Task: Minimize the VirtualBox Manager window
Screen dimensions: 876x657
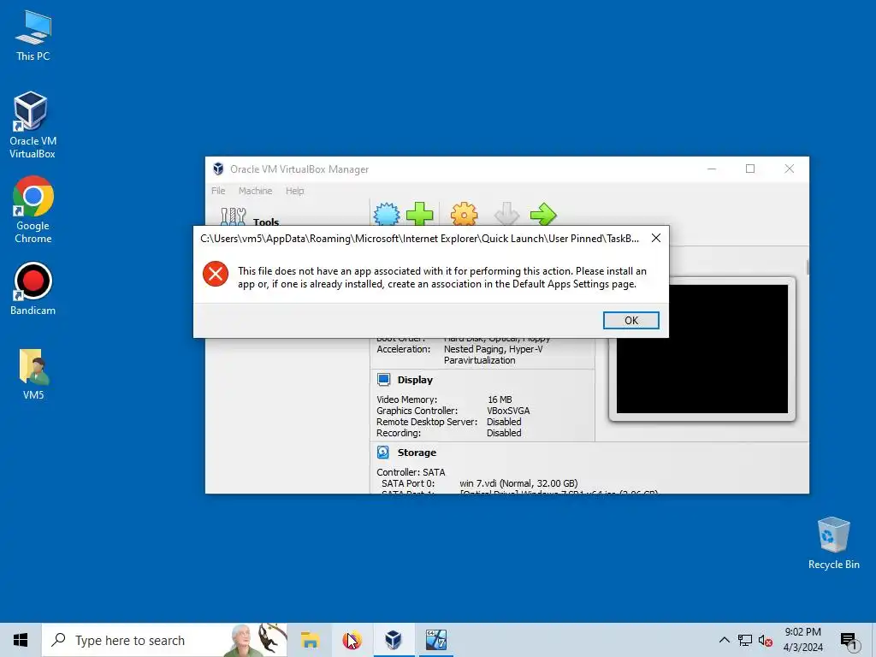Action: pyautogui.click(x=712, y=169)
